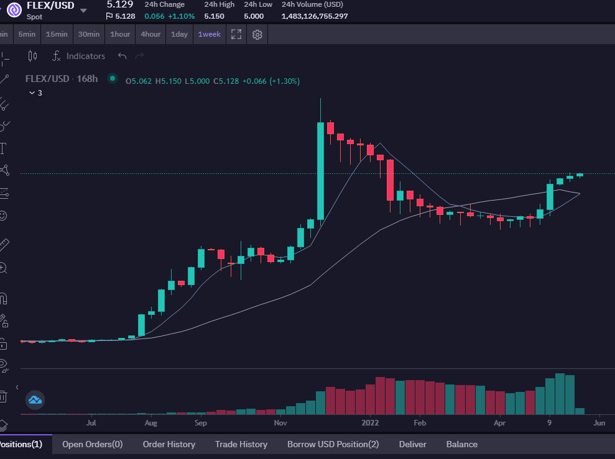Open the Indicators menu
Image resolution: width=615 pixels, height=459 pixels.
pyautogui.click(x=78, y=56)
